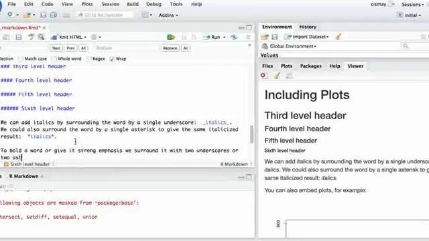
Task: Switch to the Help tab
Action: (334, 66)
